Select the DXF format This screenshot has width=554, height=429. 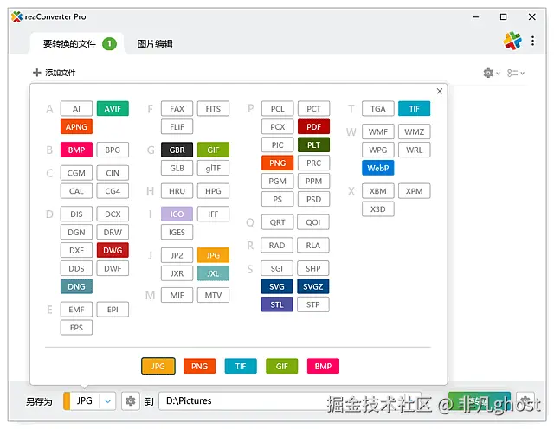pos(76,250)
